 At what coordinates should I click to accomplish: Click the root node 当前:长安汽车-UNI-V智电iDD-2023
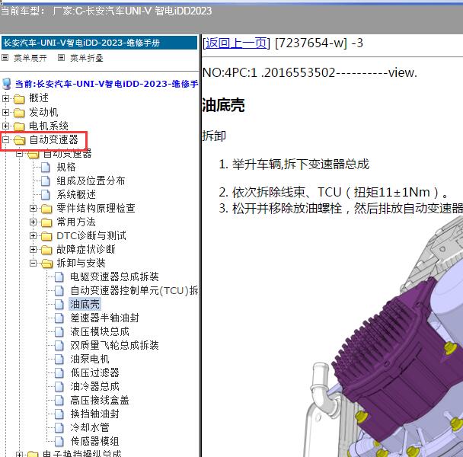(107, 84)
